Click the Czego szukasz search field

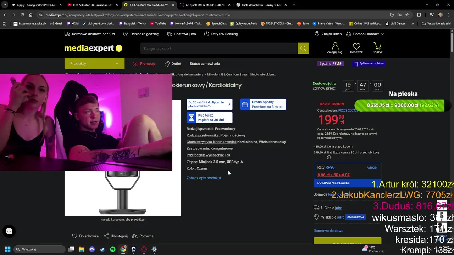pos(219,49)
